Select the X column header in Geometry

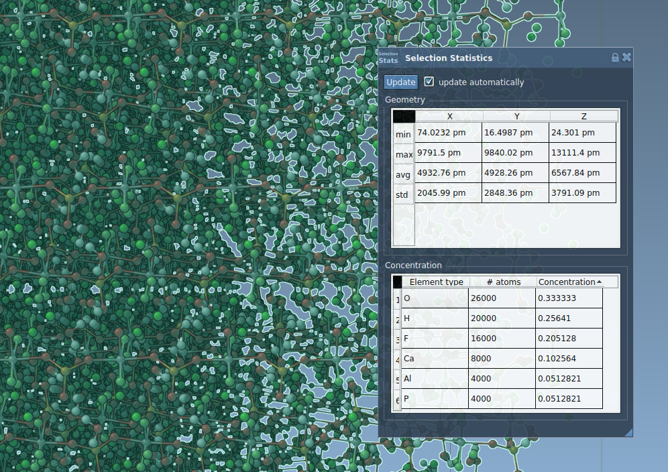pyautogui.click(x=449, y=116)
